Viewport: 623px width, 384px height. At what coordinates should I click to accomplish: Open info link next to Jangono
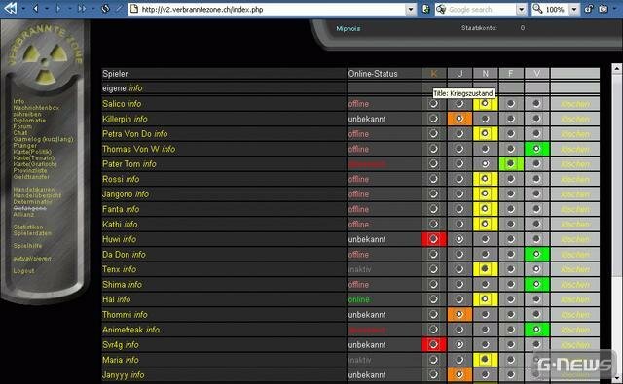142,194
